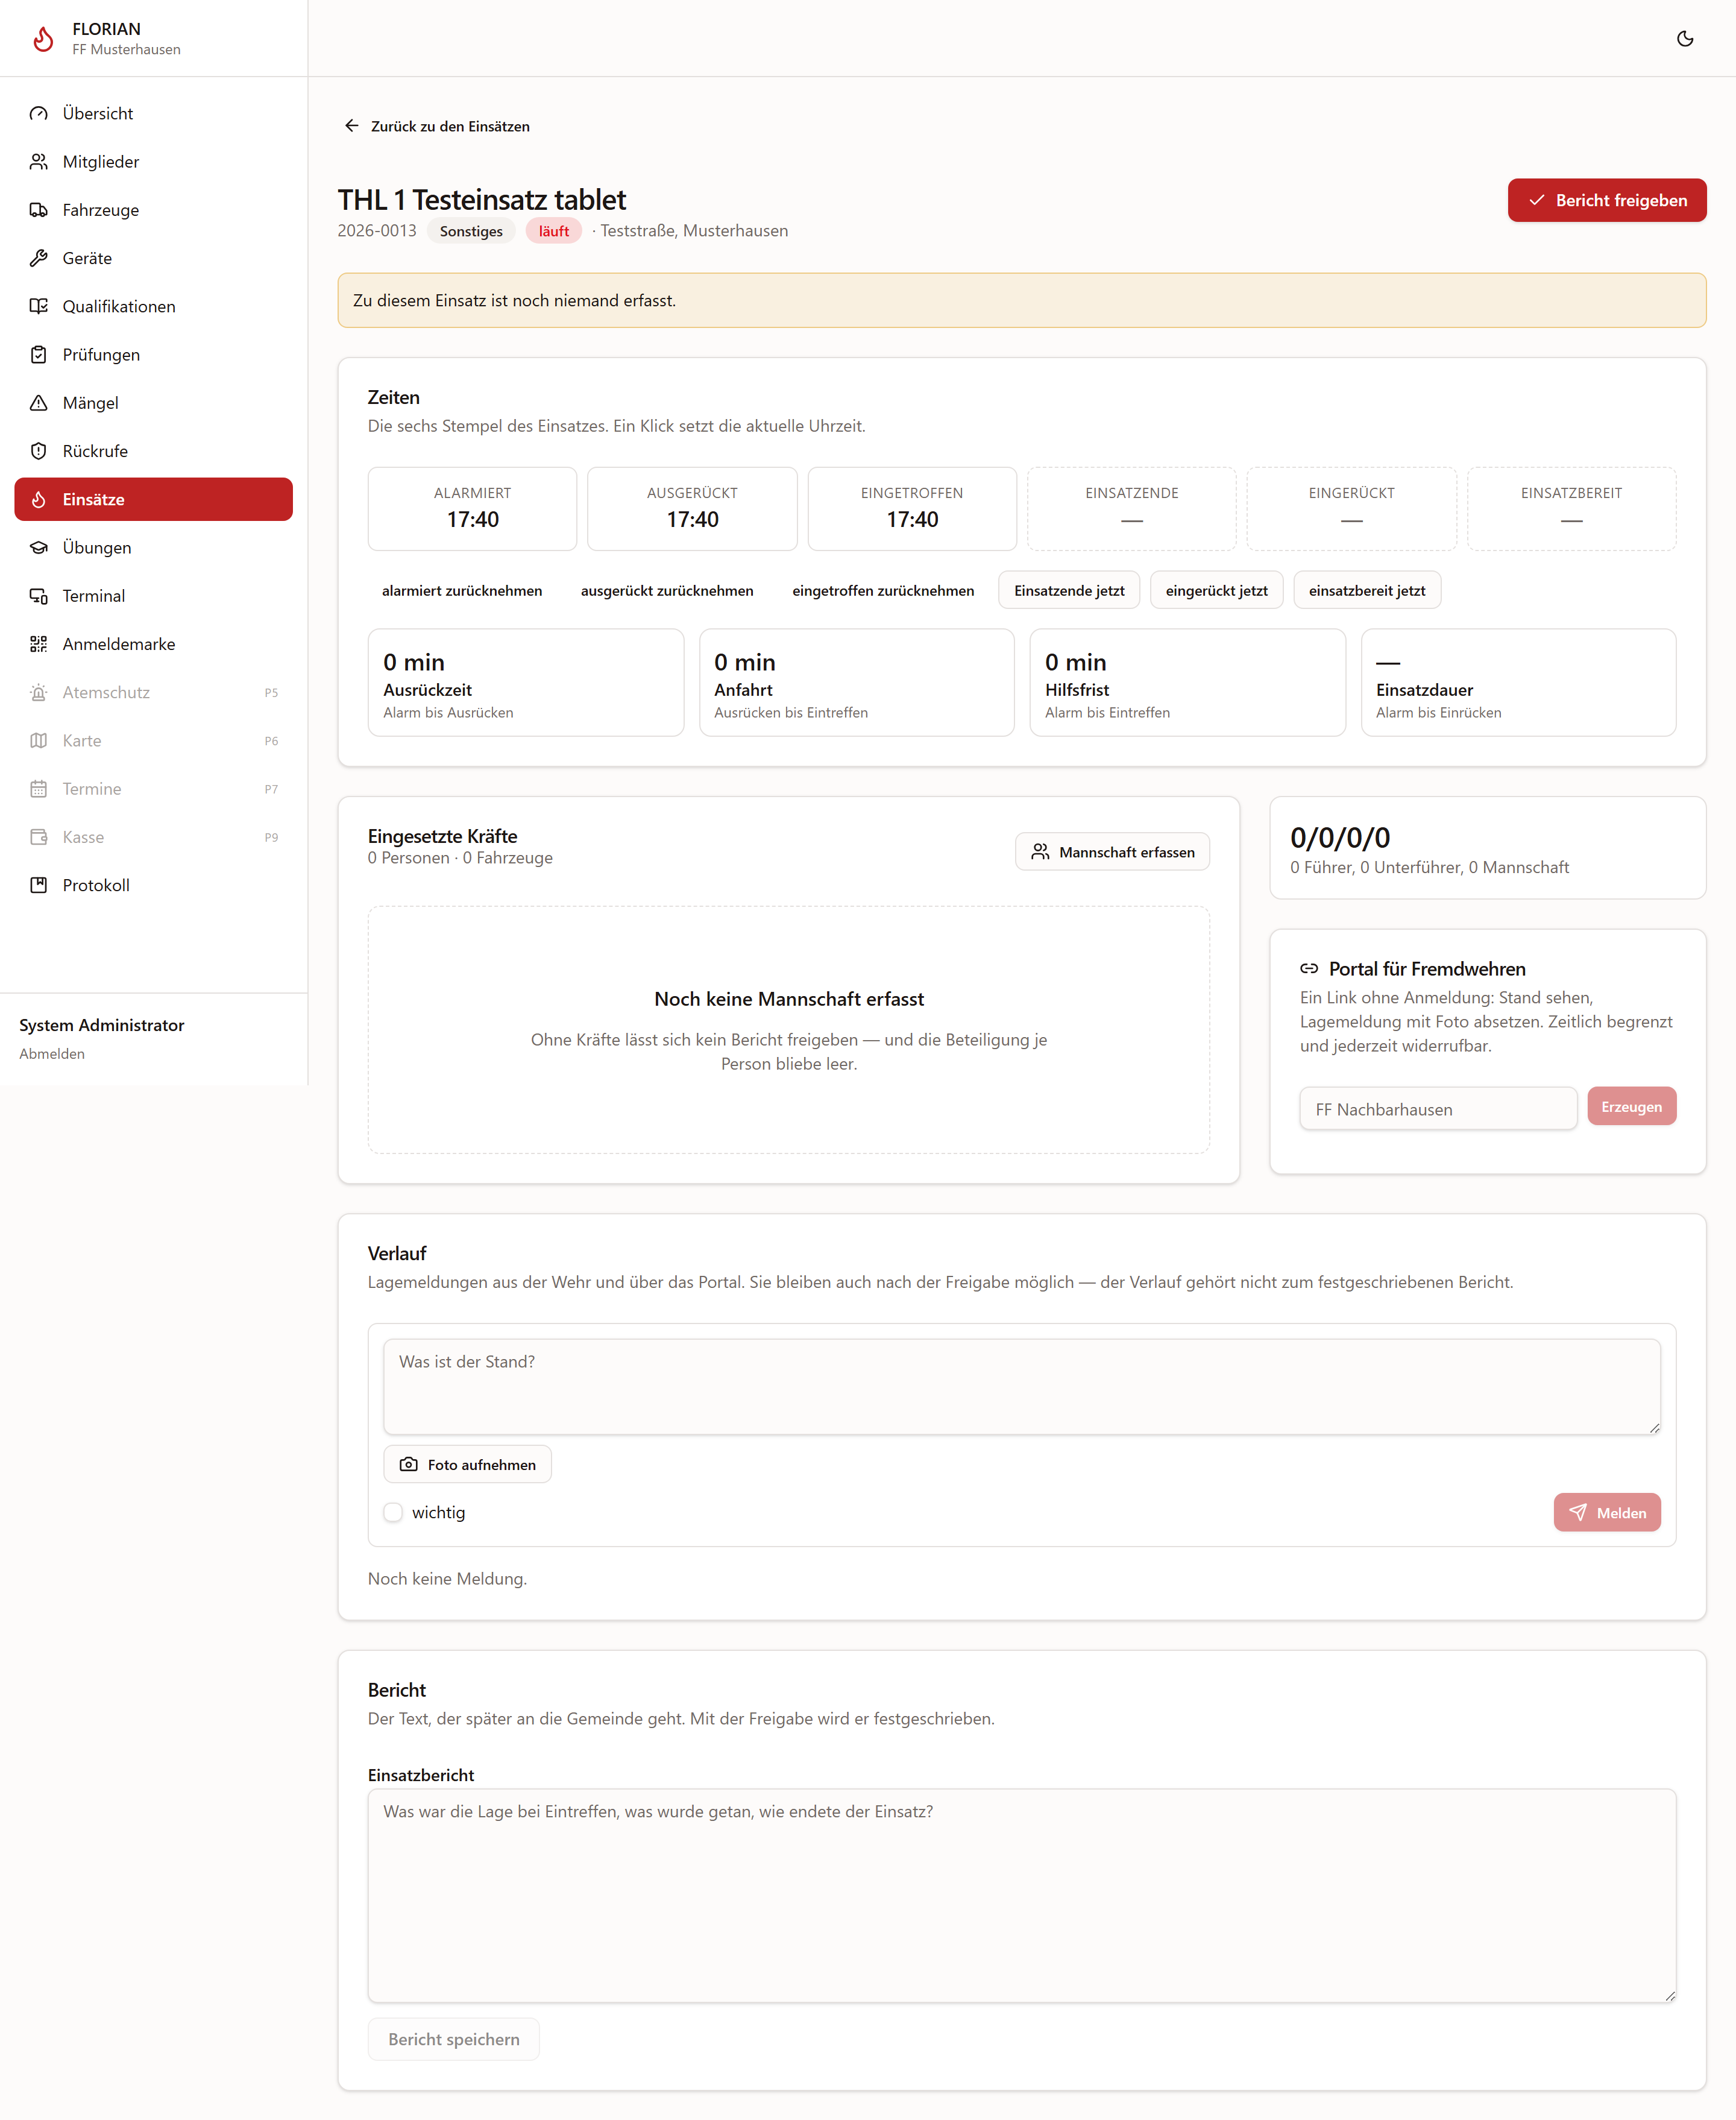
Task: Click the EINSATZENDE time stamp card
Action: [1131, 508]
